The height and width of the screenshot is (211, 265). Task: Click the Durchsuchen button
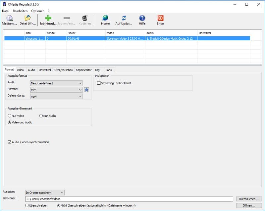point(249,199)
